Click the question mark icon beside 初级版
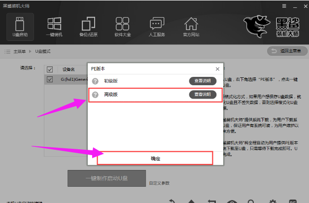This screenshot has width=309, height=203. [x=95, y=81]
